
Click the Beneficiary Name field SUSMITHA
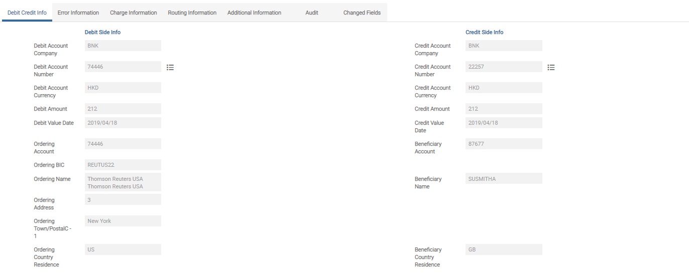coord(504,179)
